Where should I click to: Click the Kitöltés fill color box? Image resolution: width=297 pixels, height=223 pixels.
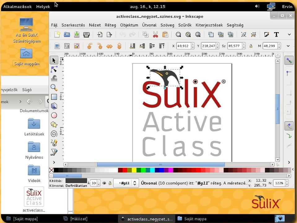coord(76,181)
